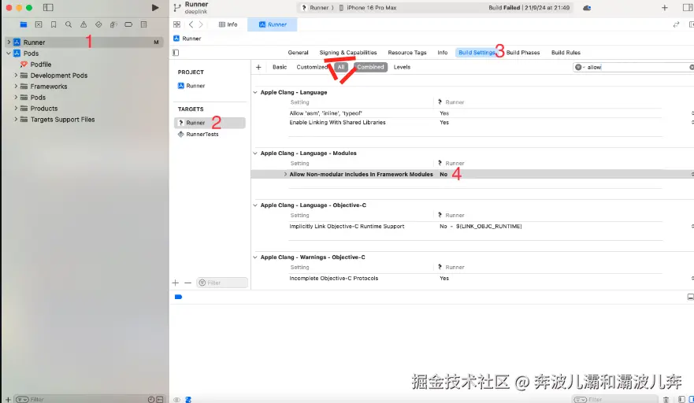Expand the Frameworks folder
The height and width of the screenshot is (403, 694).
[16, 87]
